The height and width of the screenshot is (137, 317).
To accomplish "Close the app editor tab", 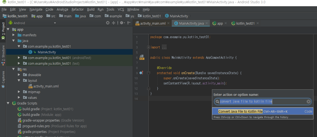I will (226, 23).
